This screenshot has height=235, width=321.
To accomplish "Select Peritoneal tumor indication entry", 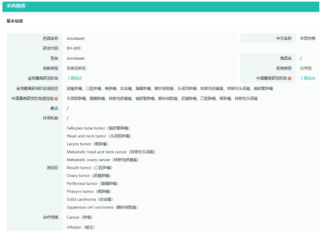I will [x=92, y=183].
